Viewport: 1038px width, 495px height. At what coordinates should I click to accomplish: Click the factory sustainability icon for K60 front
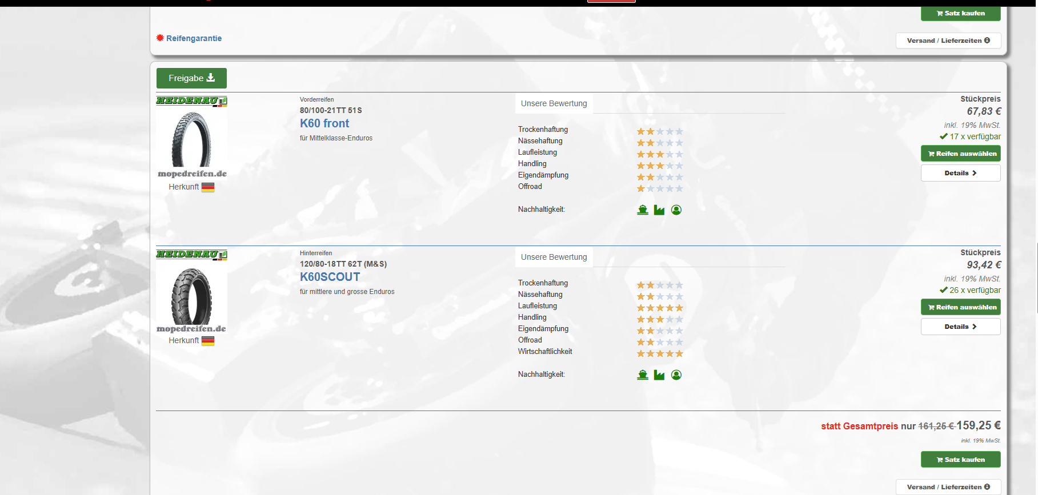tap(659, 210)
